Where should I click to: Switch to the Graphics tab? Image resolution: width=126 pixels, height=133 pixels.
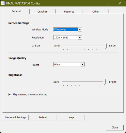[x=43, y=12]
